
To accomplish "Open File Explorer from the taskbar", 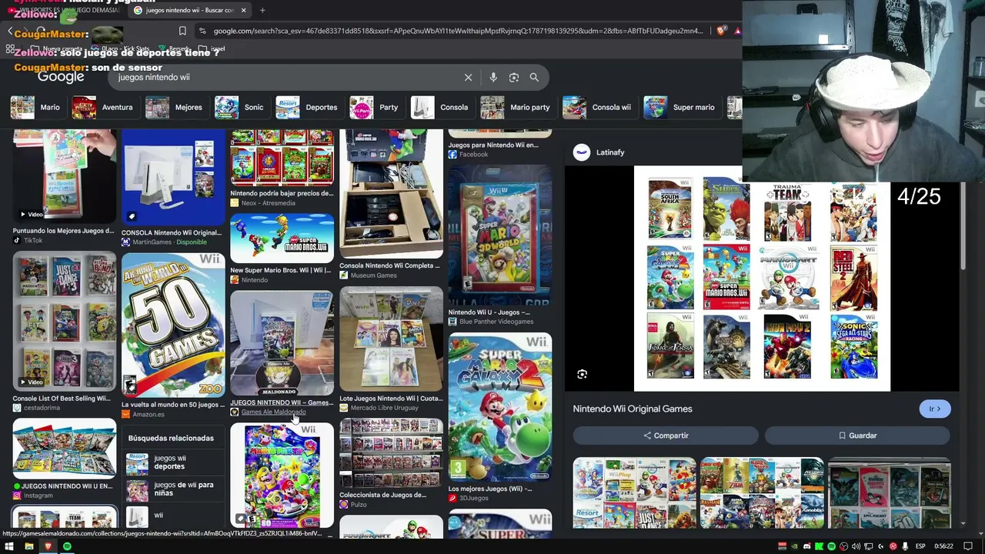I will [28, 546].
